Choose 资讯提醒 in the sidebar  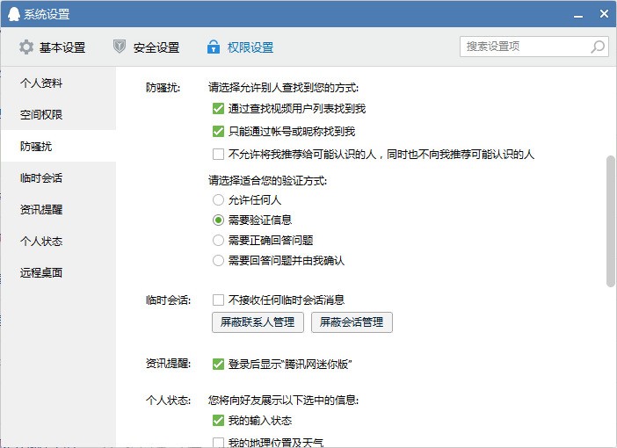[x=58, y=209]
